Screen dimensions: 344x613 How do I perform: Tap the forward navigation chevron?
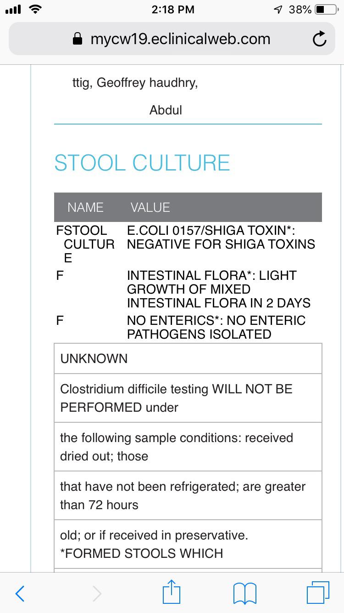click(x=96, y=593)
